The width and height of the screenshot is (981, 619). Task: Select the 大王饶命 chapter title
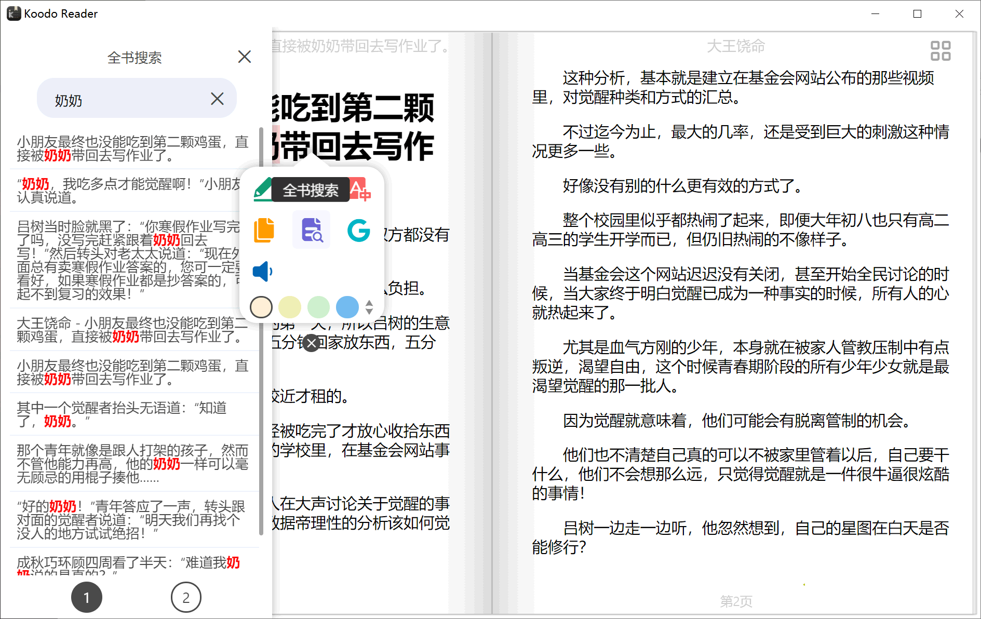pos(735,46)
